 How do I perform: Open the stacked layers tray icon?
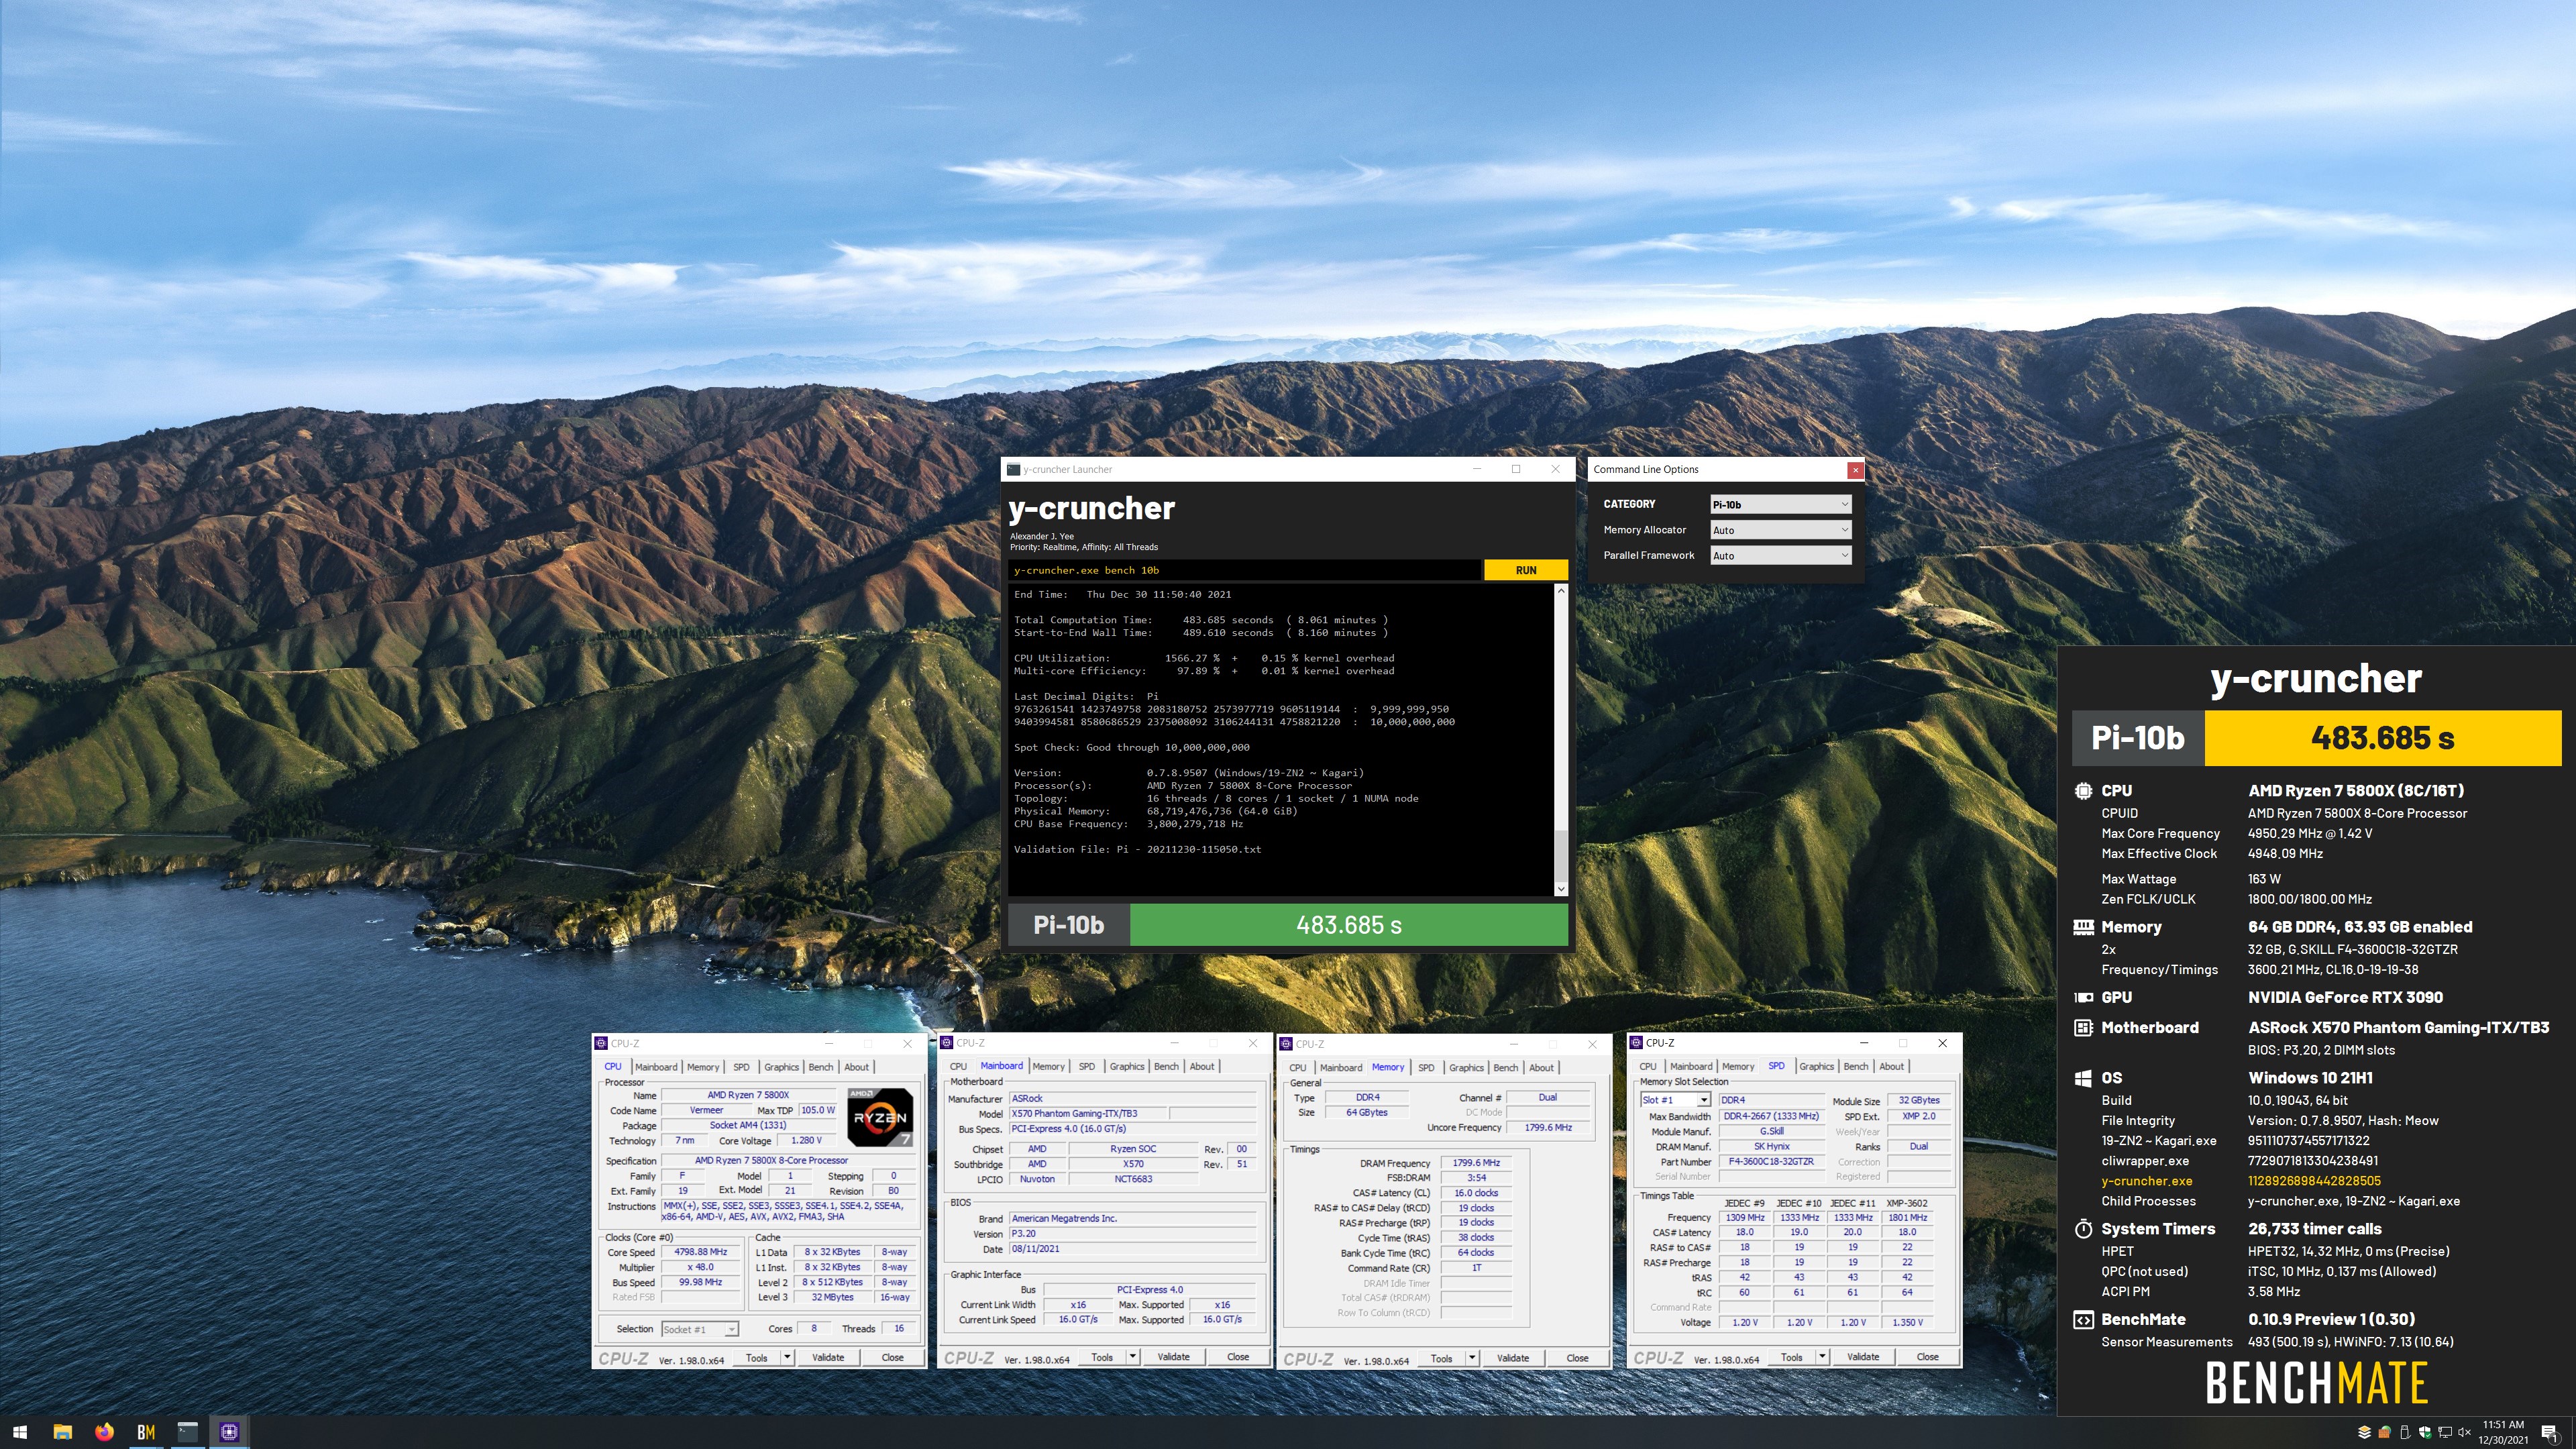point(2364,1432)
